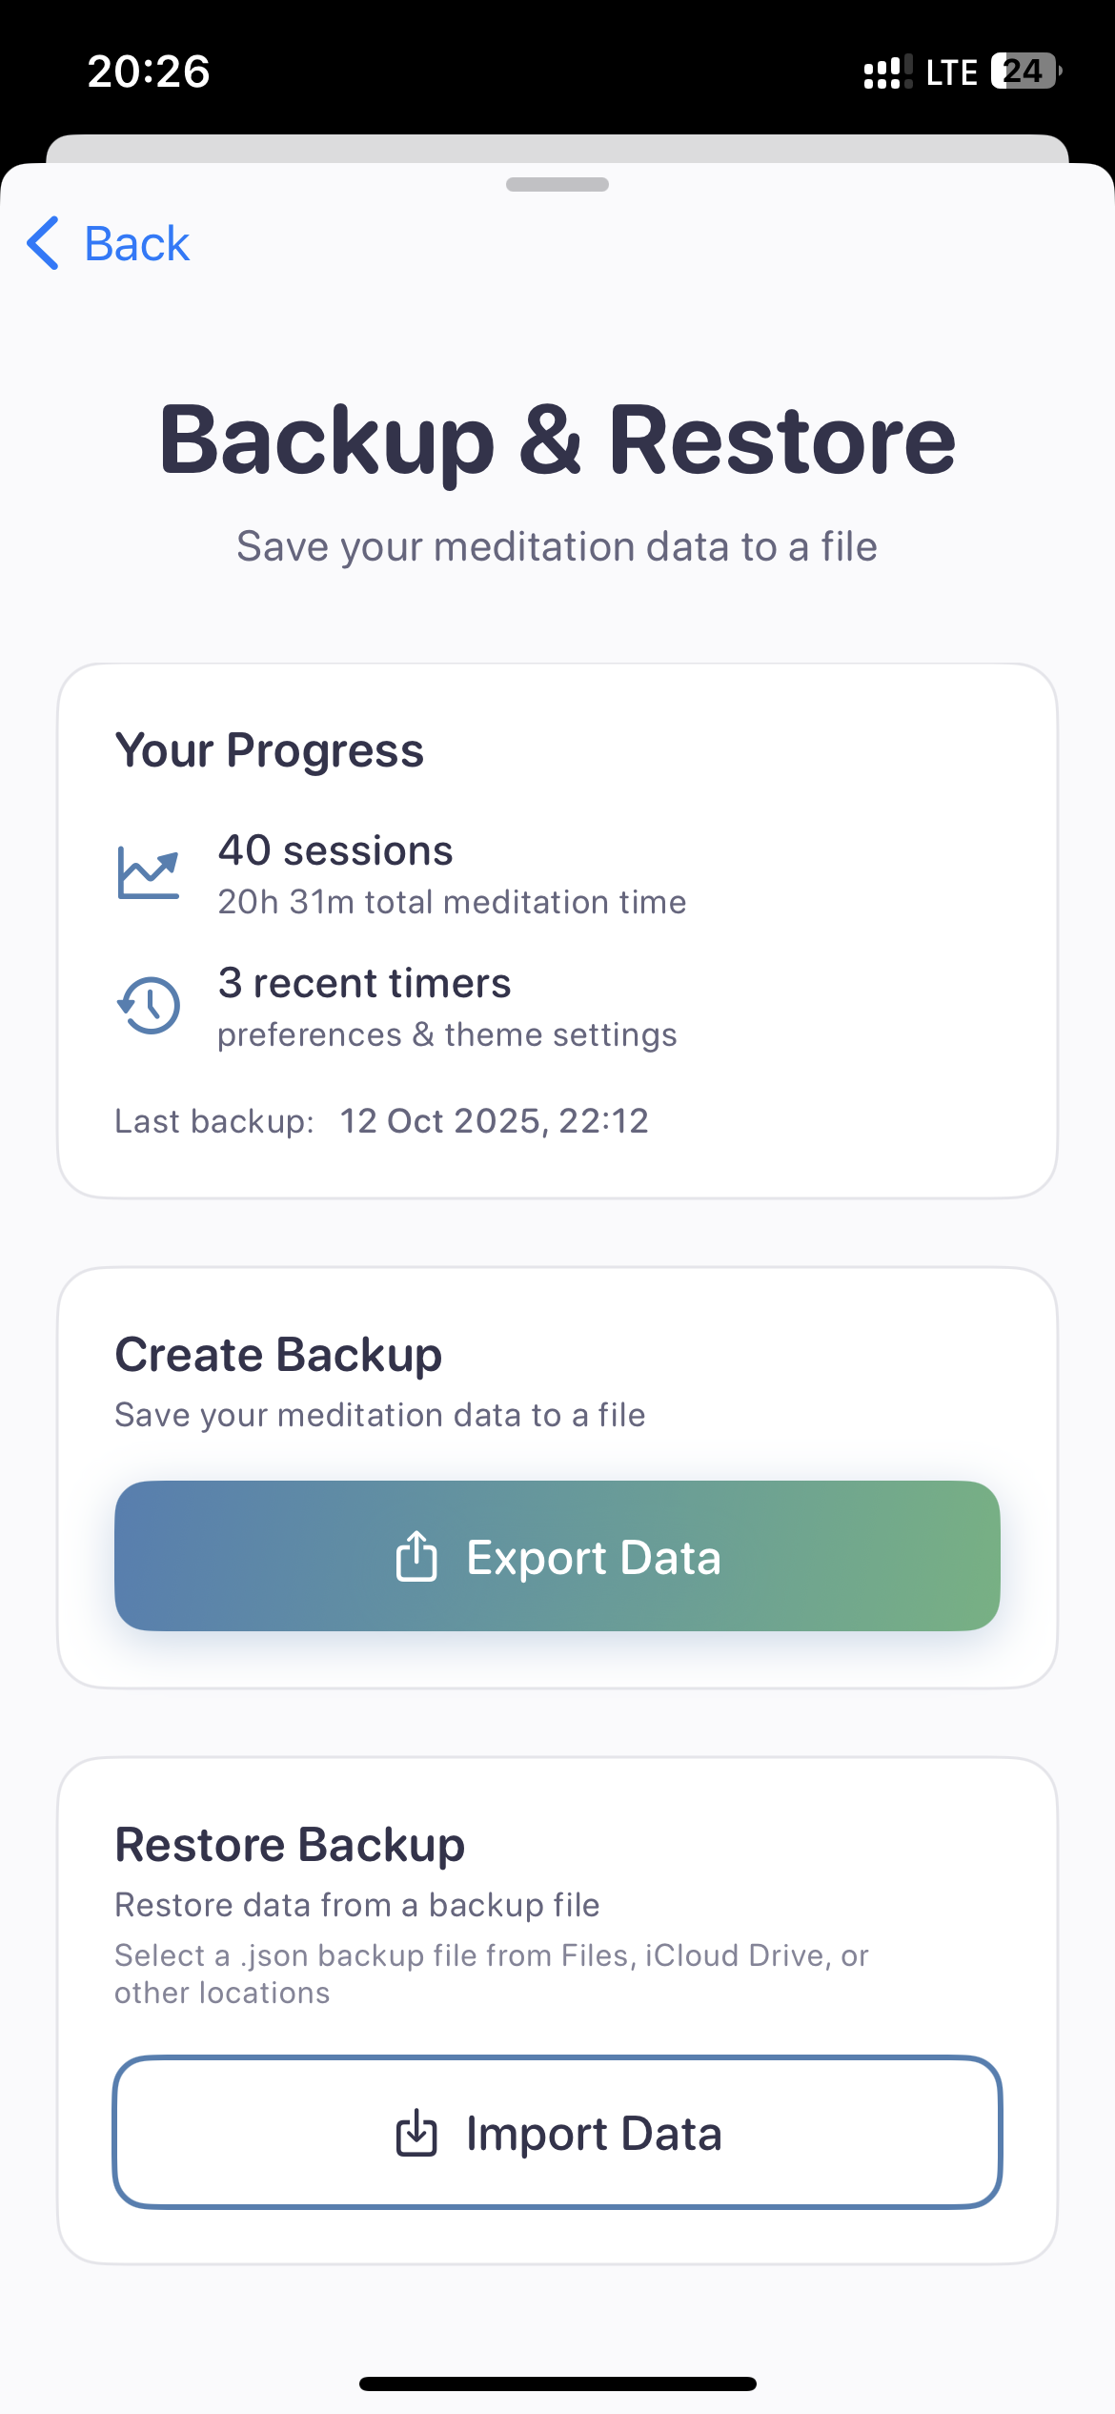Tap the recent timers history clock icon
1115x2414 pixels.
pos(149,1005)
